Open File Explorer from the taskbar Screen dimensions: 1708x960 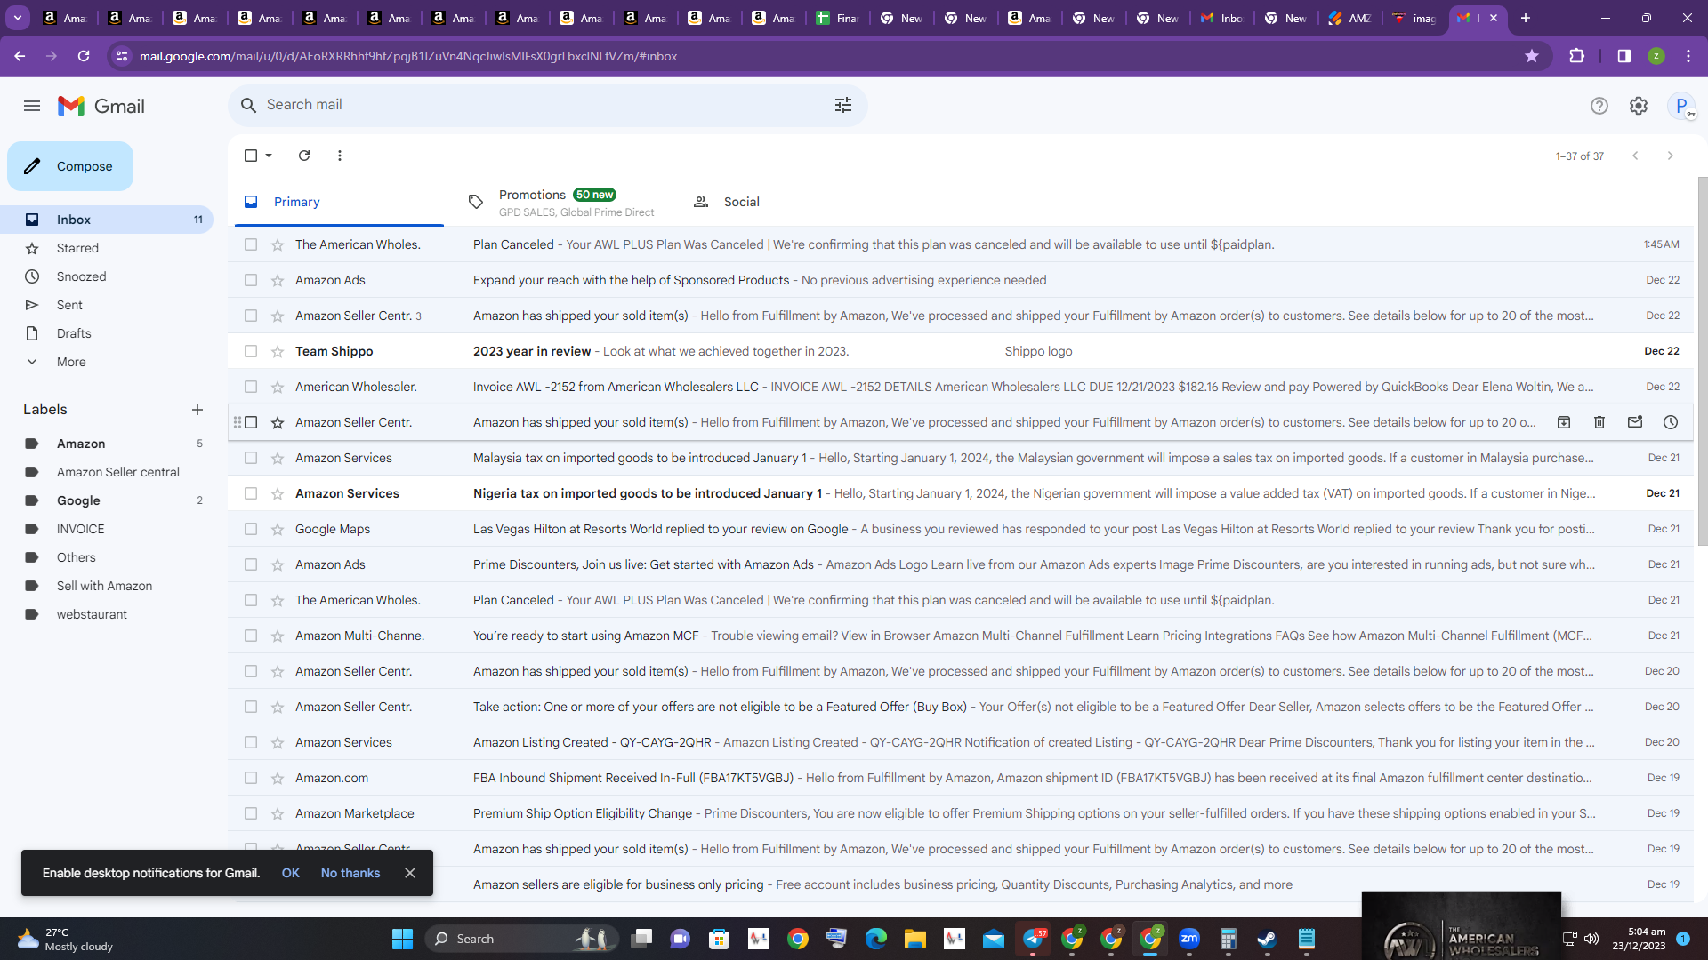pos(915,939)
